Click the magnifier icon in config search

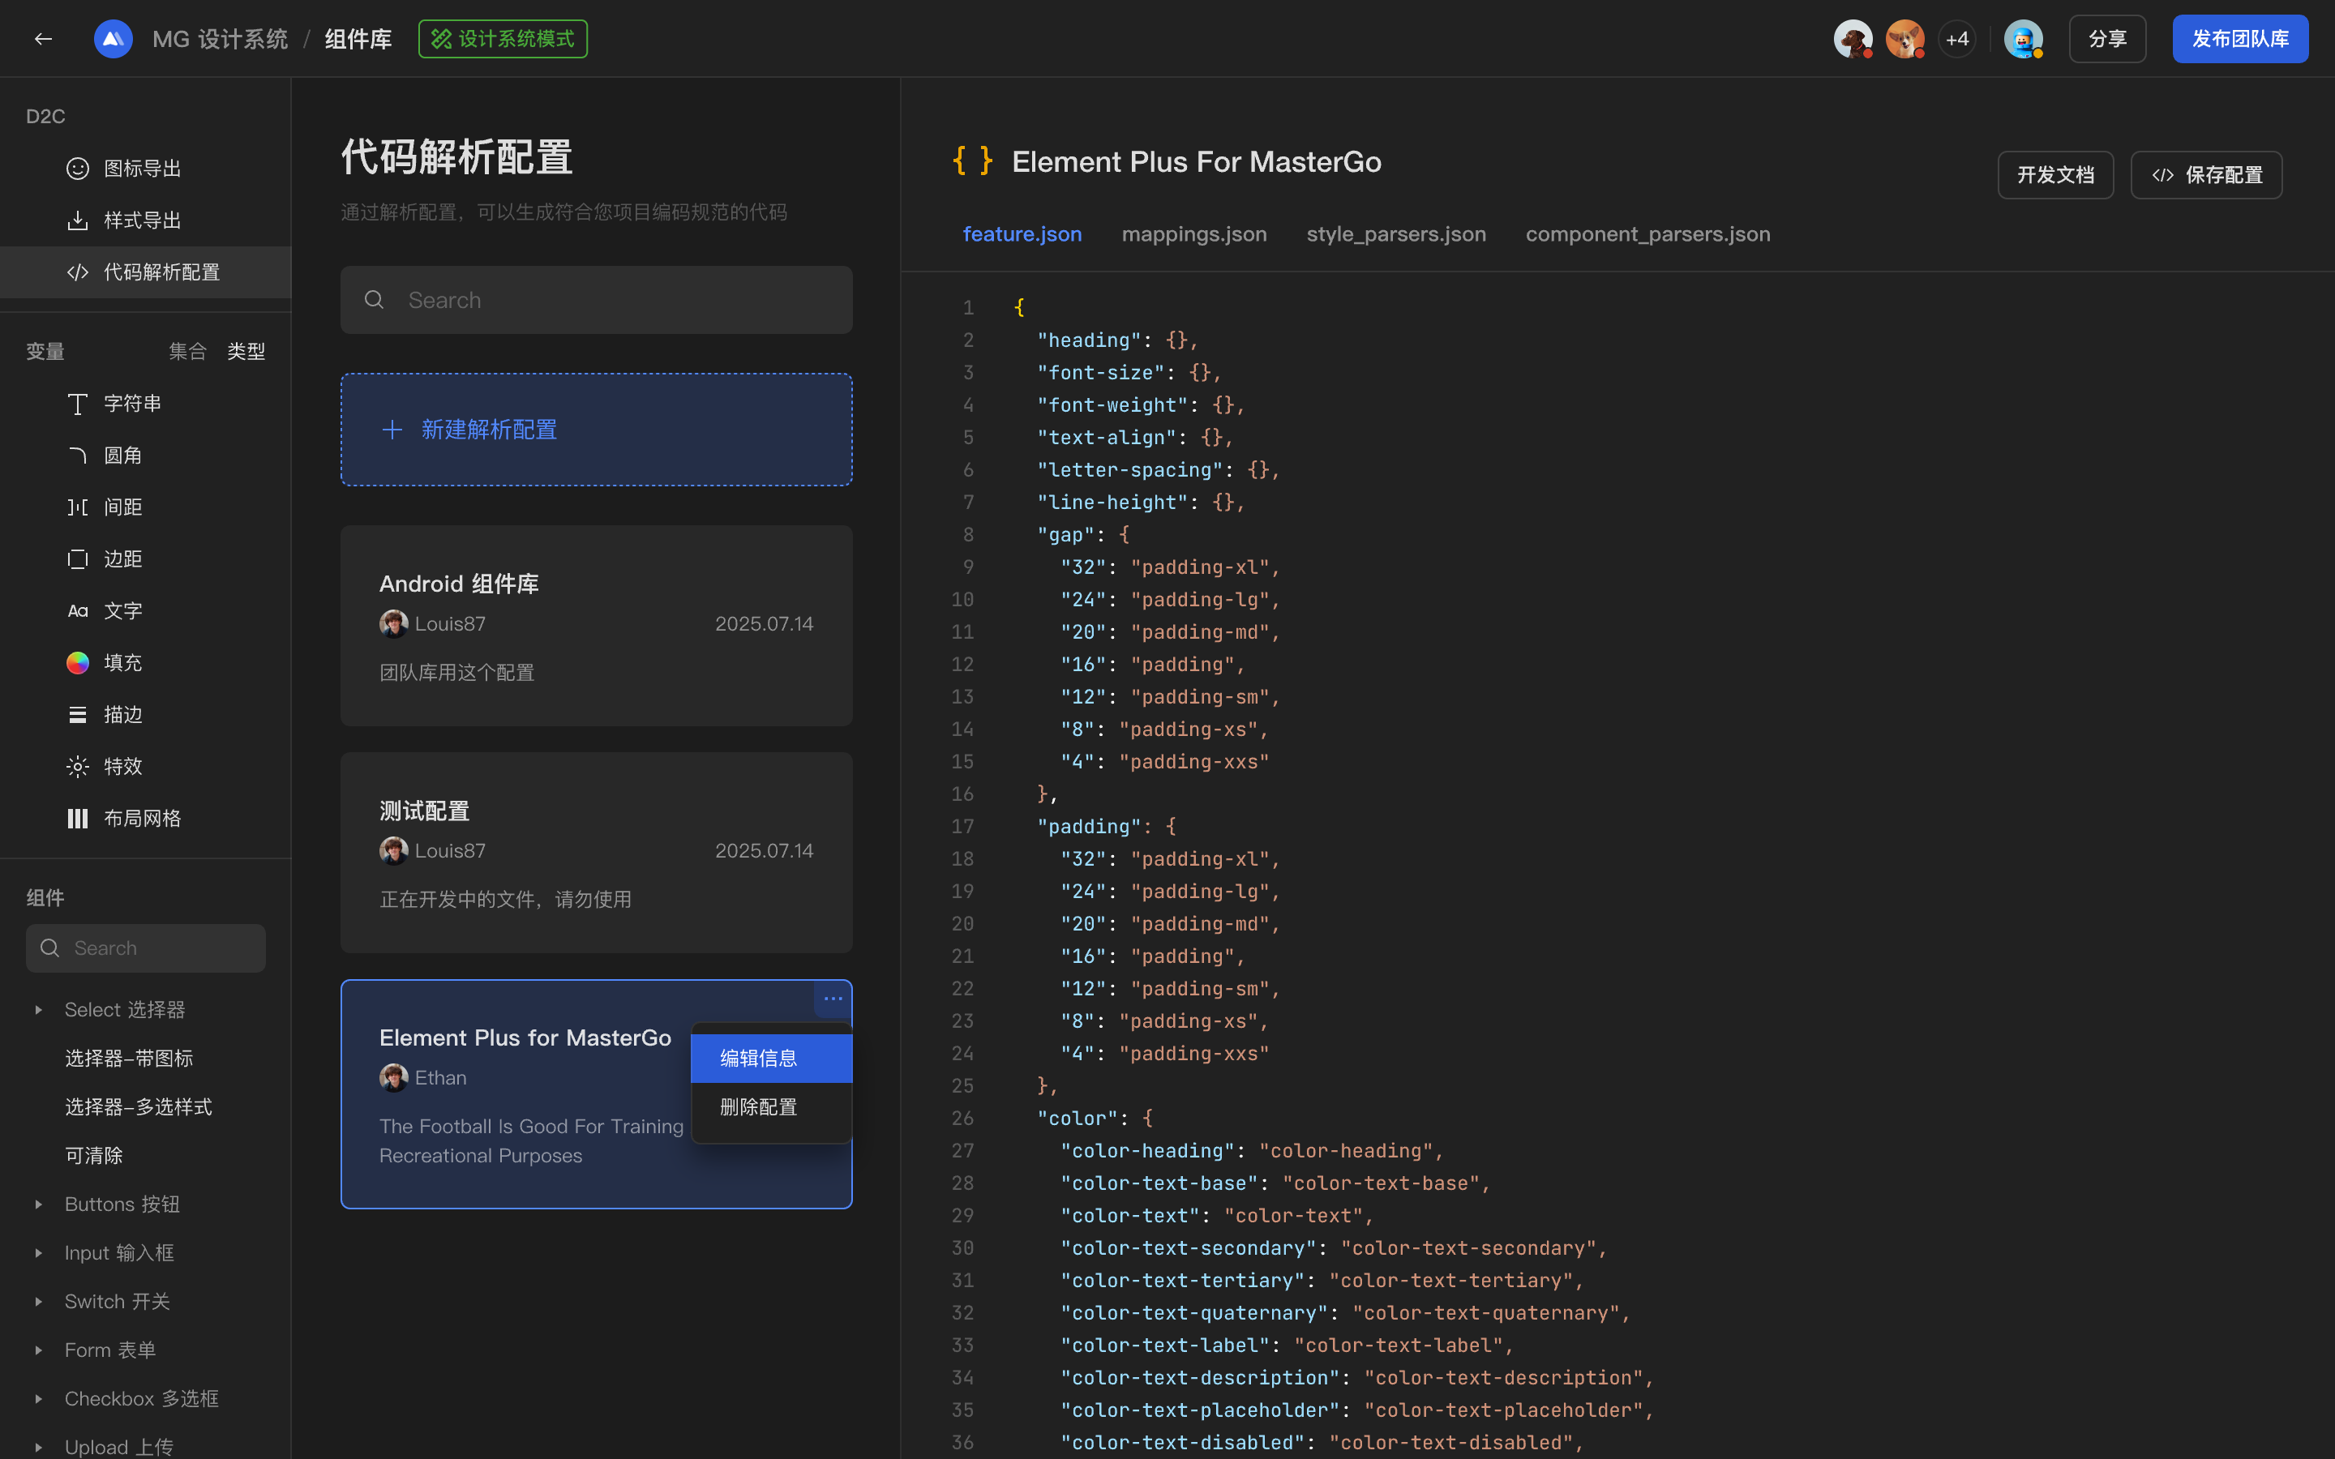375,300
